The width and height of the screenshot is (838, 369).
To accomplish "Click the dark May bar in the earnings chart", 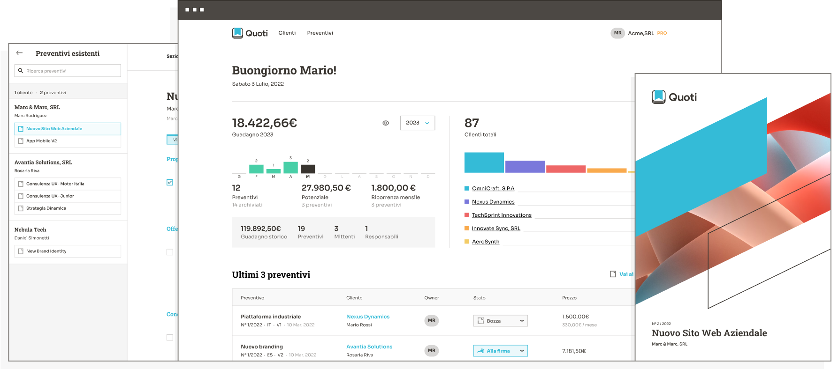I will (x=308, y=169).
